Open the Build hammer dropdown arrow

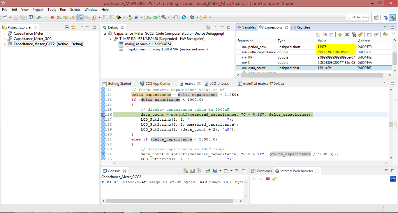pyautogui.click(x=168, y=17)
